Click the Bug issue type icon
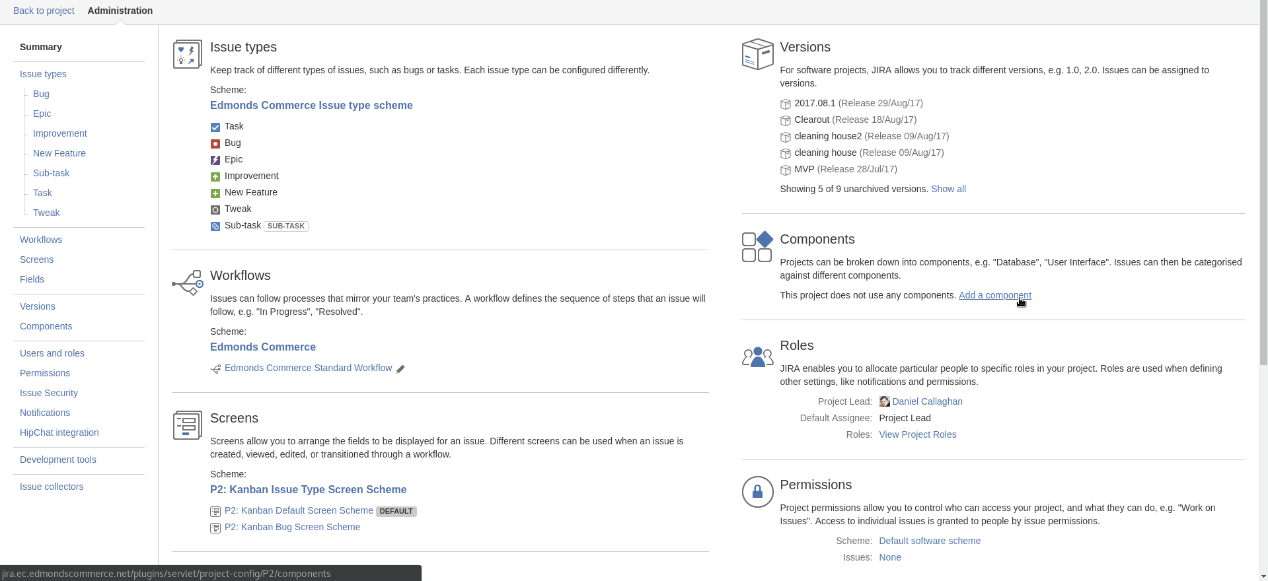Image resolution: width=1268 pixels, height=581 pixels. pos(215,144)
